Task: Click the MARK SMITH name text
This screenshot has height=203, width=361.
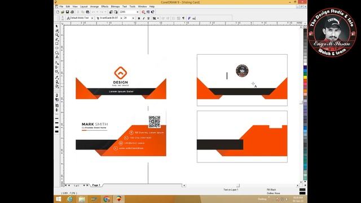Action: [x=95, y=124]
